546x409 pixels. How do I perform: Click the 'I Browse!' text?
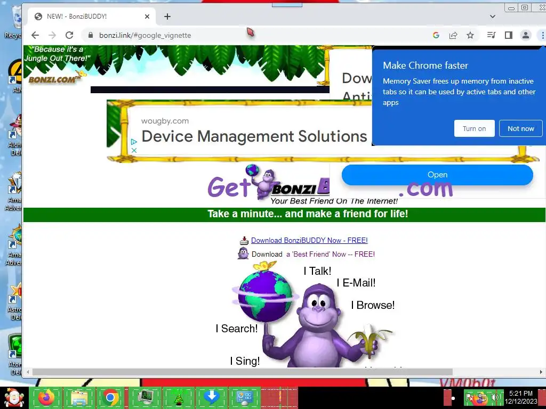point(373,305)
